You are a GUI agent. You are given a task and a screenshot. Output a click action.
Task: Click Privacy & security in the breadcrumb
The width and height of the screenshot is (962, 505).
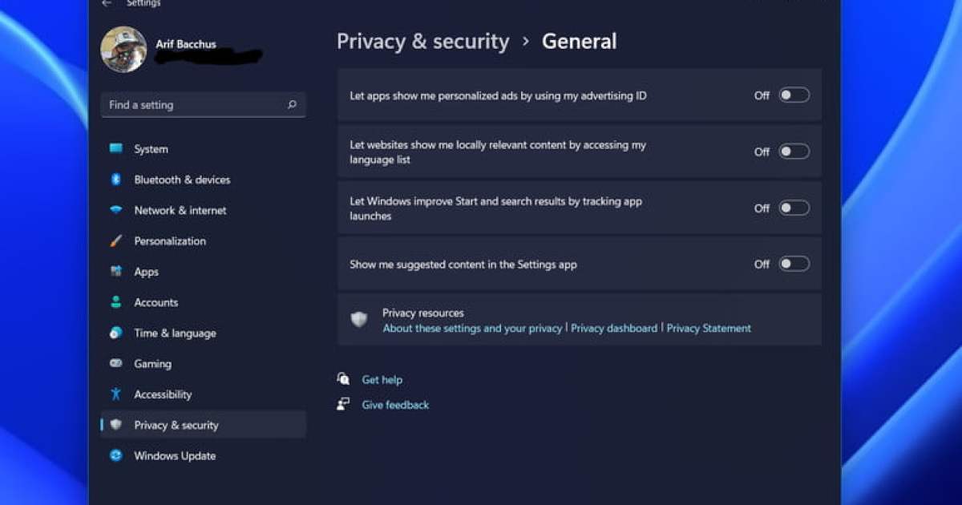(422, 42)
